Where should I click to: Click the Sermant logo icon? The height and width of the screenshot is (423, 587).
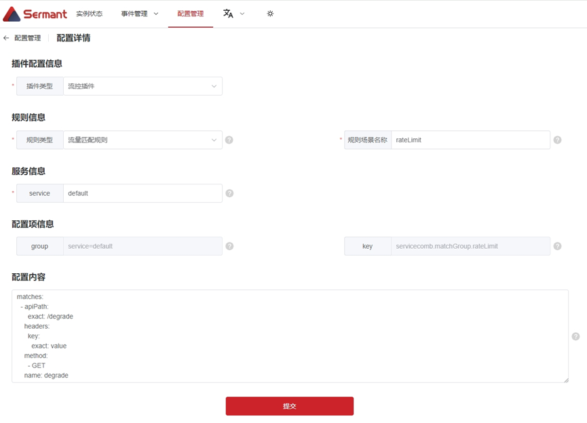click(x=12, y=14)
